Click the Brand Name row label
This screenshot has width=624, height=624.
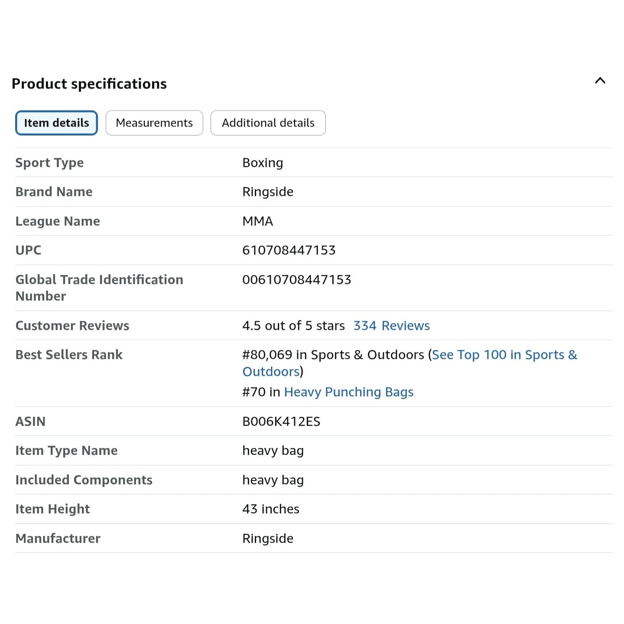coord(54,192)
